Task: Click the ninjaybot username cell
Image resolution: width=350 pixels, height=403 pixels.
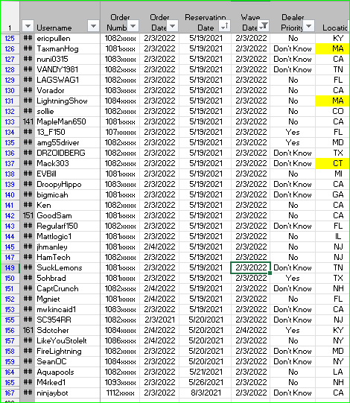Action: (x=67, y=393)
